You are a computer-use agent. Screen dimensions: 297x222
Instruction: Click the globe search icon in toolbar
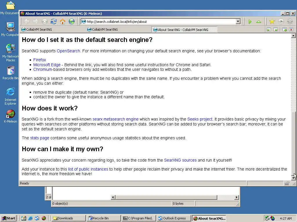(72, 21)
